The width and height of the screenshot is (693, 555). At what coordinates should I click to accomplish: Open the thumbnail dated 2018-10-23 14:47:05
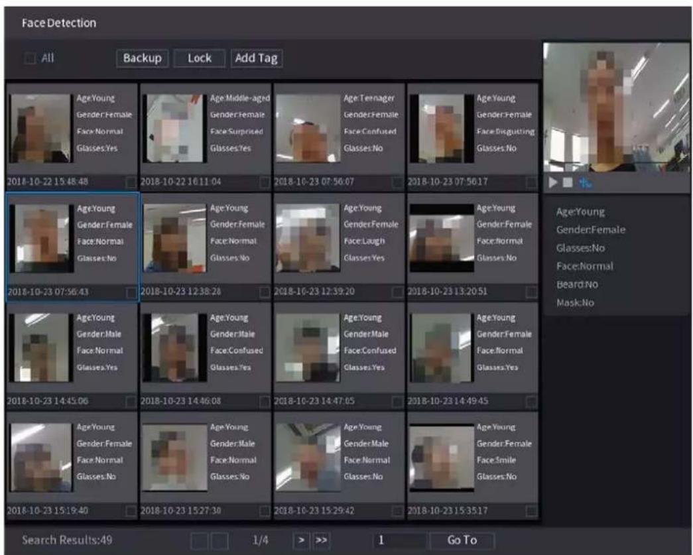308,347
